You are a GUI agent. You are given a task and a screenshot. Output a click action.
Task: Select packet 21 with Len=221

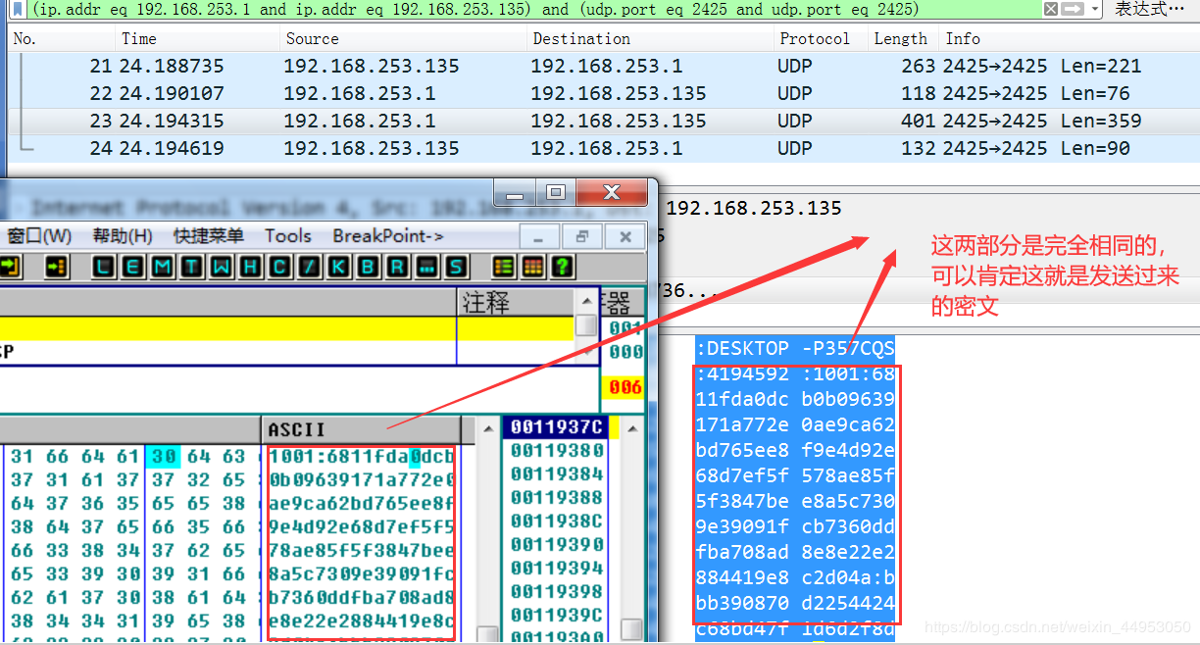click(x=604, y=67)
